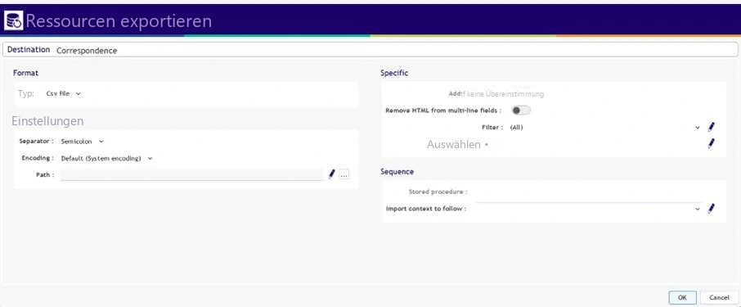This screenshot has width=741, height=307.
Task: Open the Typ Csv file dropdown
Action: pyautogui.click(x=64, y=93)
